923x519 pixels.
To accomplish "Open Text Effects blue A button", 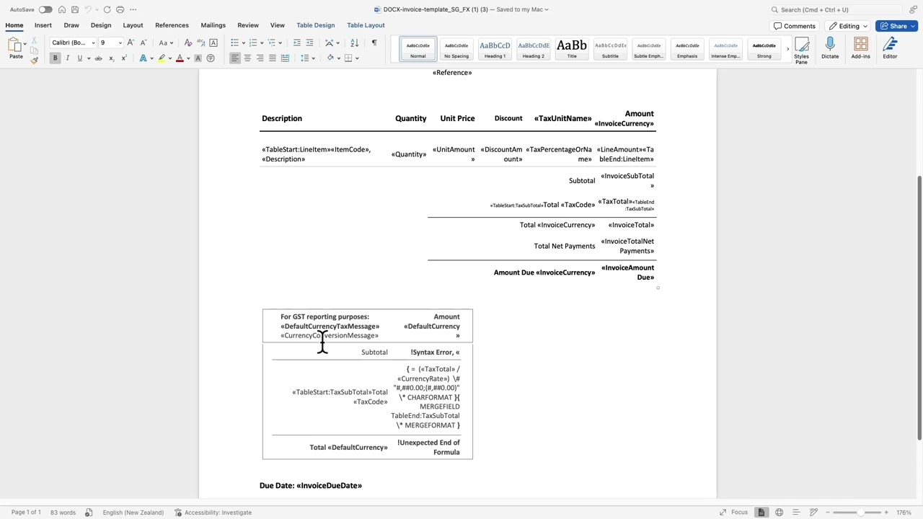I will click(x=143, y=58).
